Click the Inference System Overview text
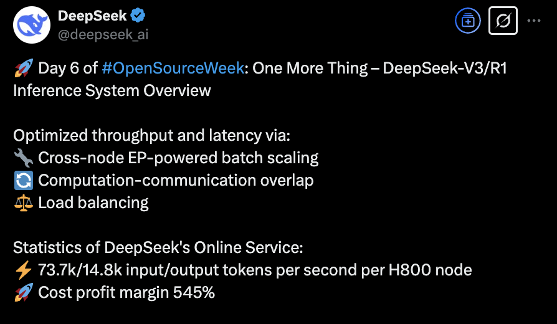 (x=112, y=90)
